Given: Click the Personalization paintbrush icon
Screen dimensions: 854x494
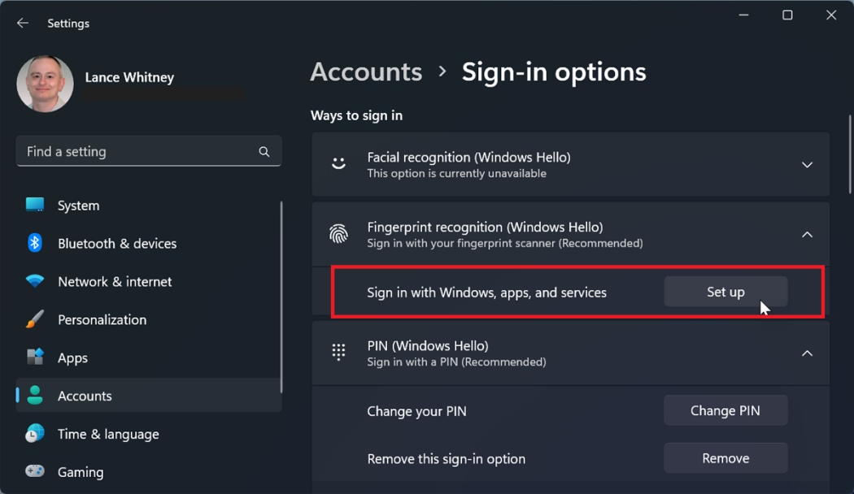Looking at the screenshot, I should pyautogui.click(x=35, y=319).
